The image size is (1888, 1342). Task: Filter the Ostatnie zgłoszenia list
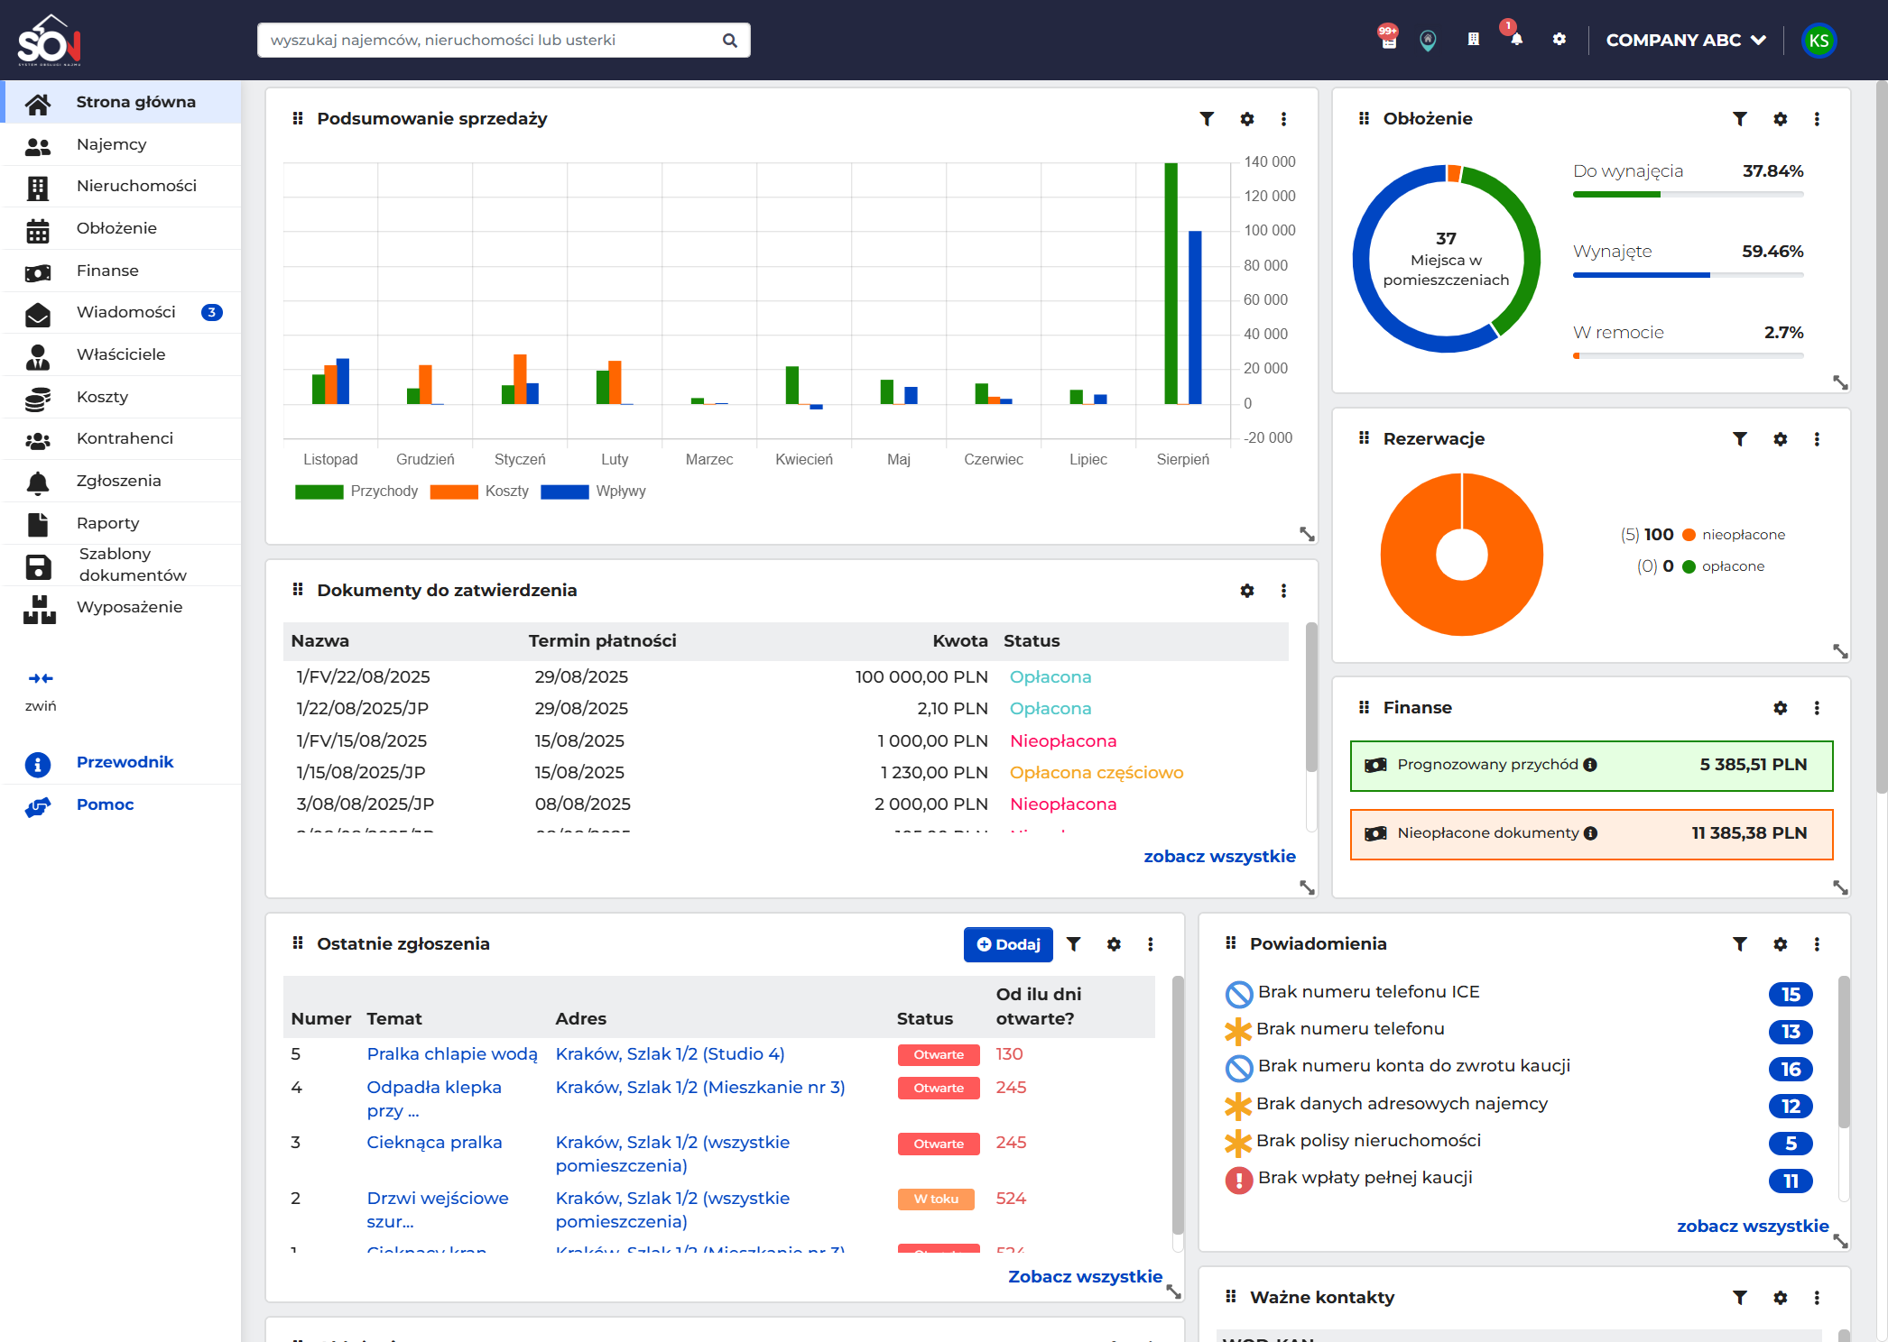(1073, 944)
